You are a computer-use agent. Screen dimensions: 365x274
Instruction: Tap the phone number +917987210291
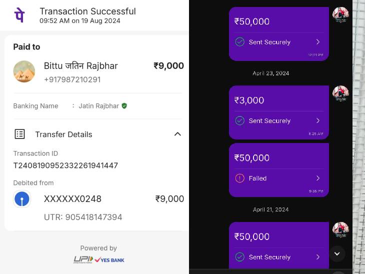(72, 79)
